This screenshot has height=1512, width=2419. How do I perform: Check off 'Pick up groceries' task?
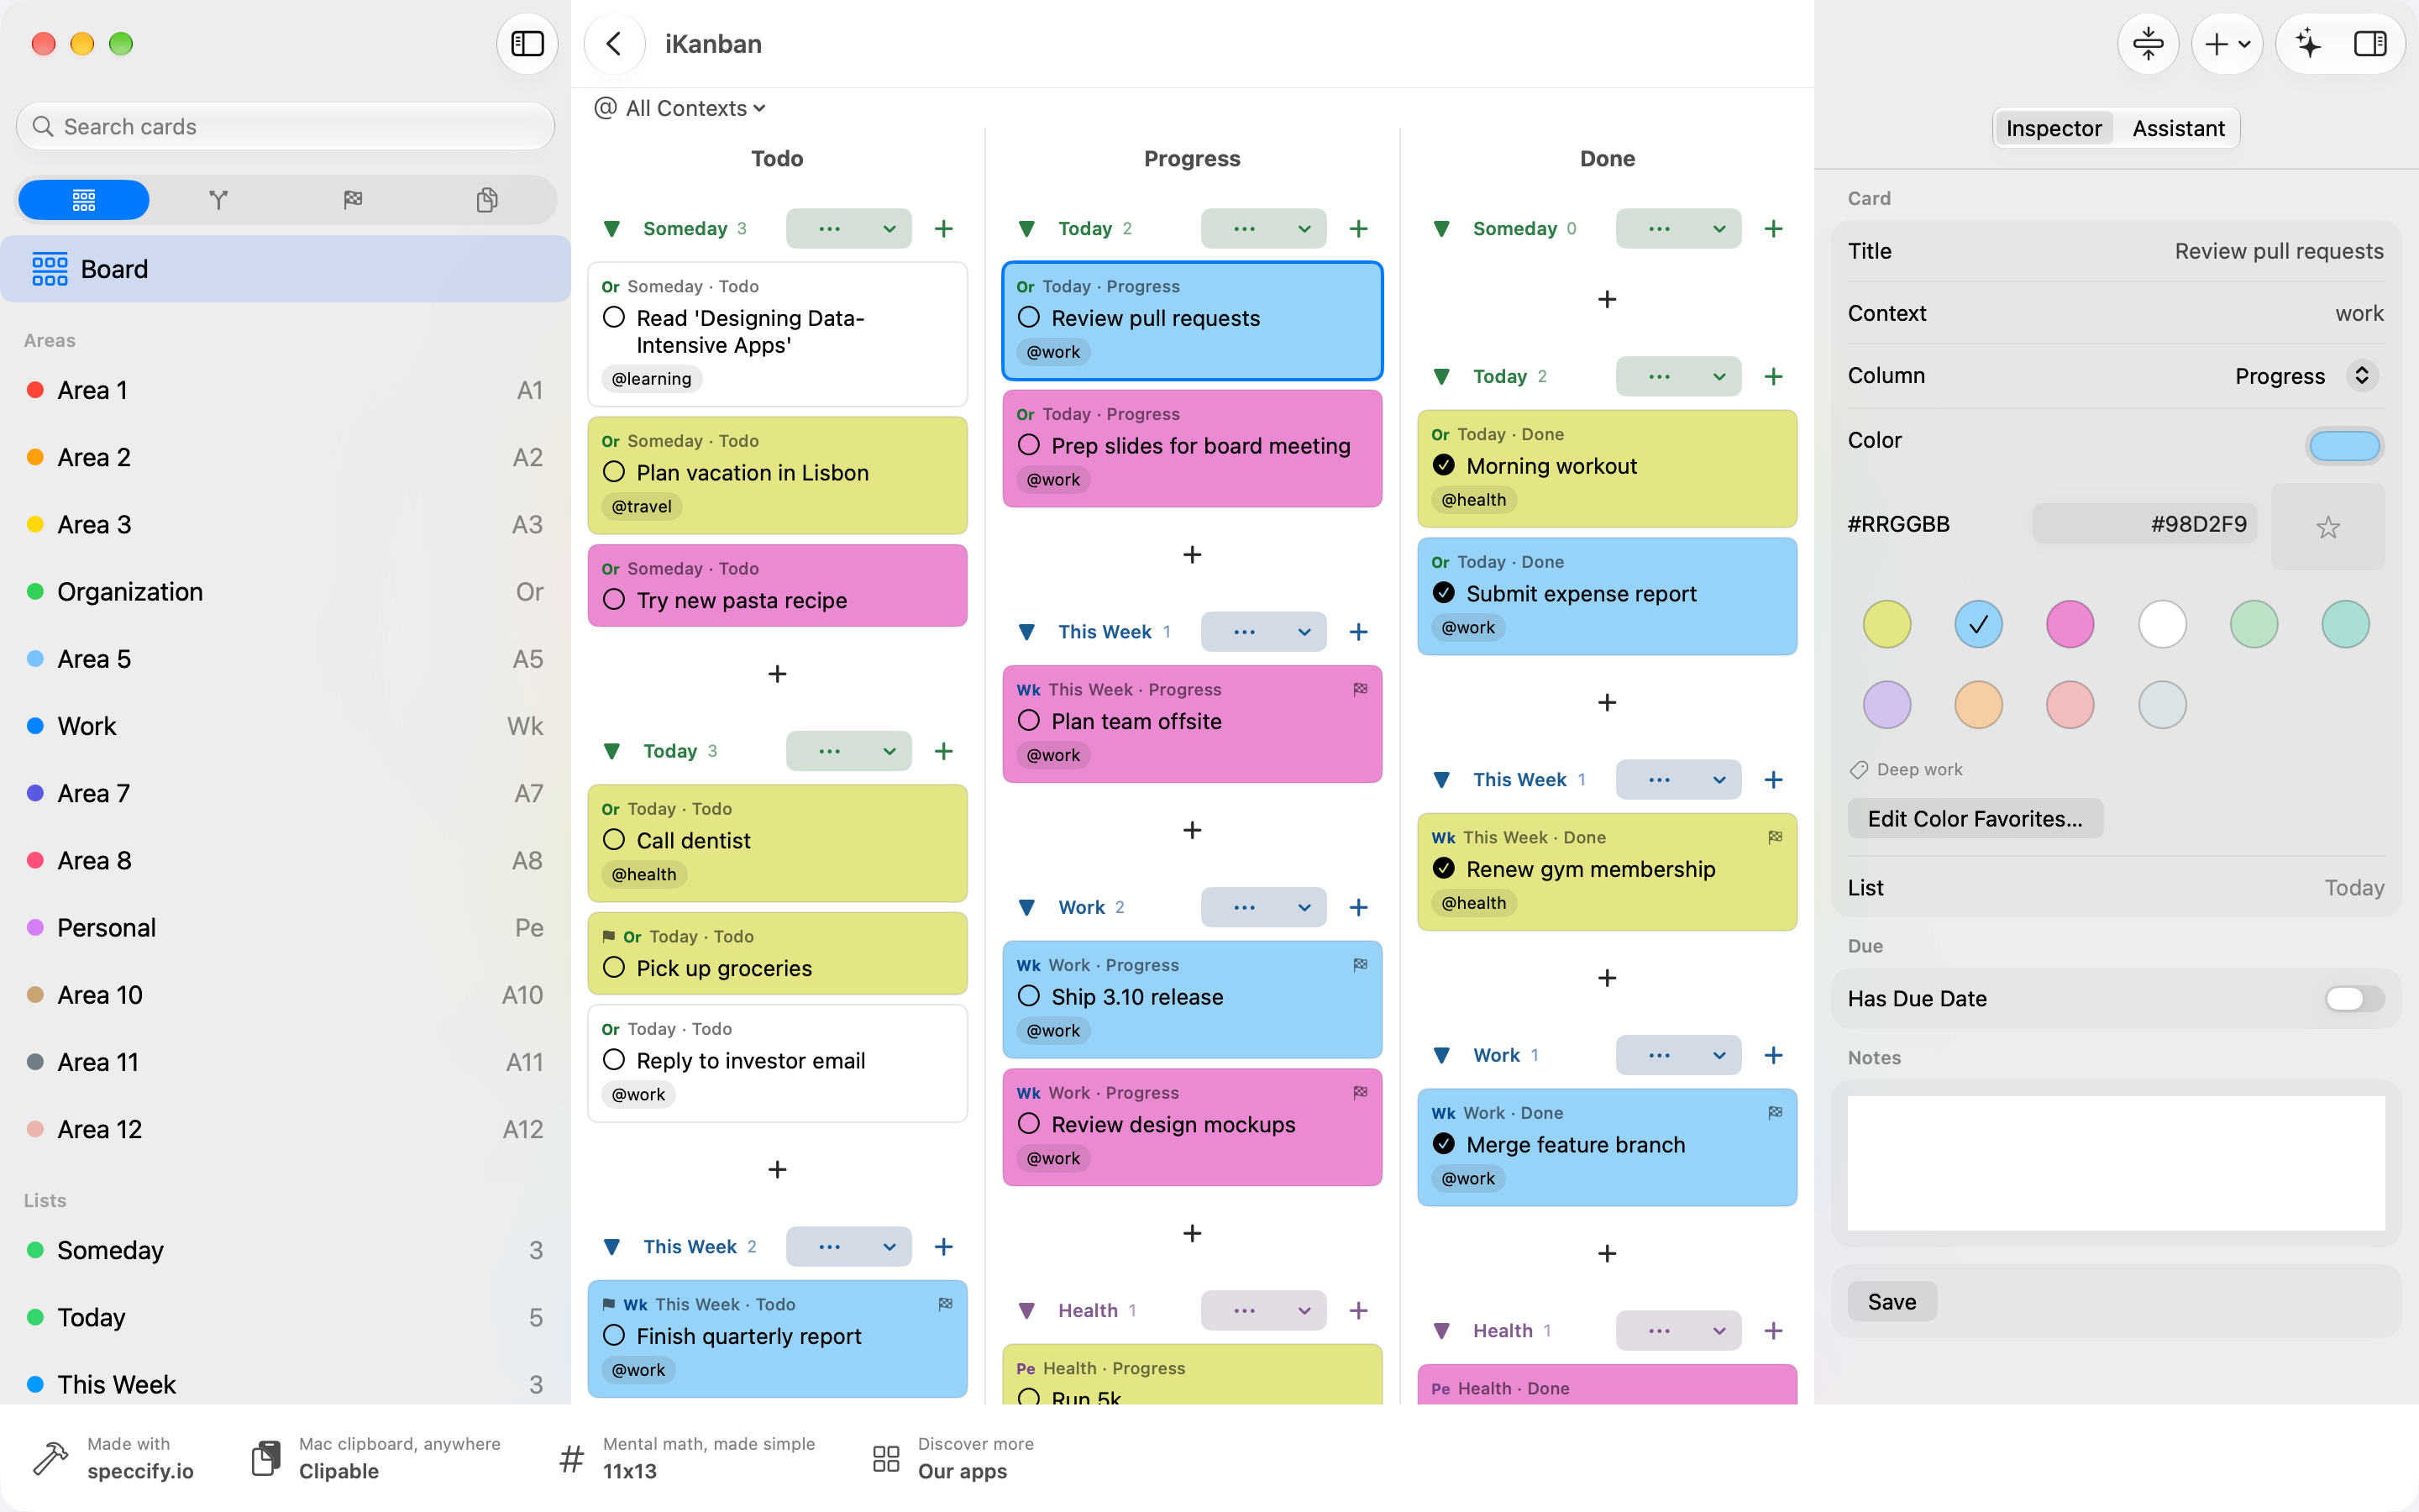click(x=614, y=968)
